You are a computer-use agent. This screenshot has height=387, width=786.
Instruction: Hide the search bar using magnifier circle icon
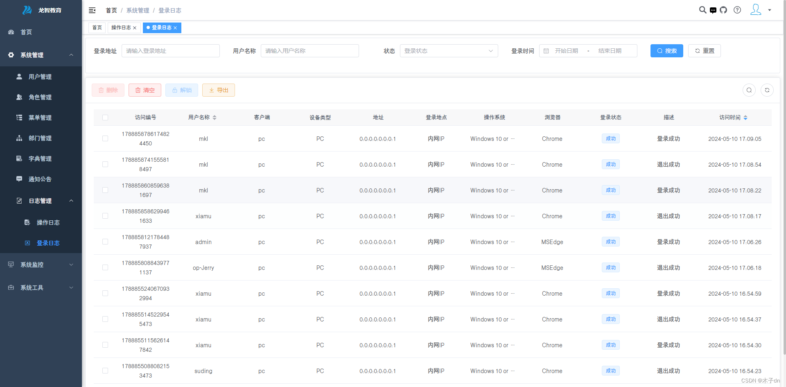[x=749, y=90]
